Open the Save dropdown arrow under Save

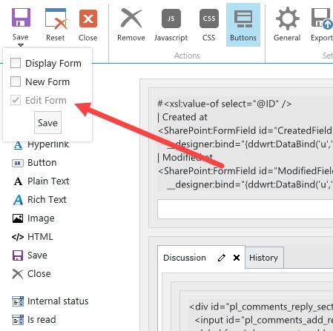[x=21, y=45]
